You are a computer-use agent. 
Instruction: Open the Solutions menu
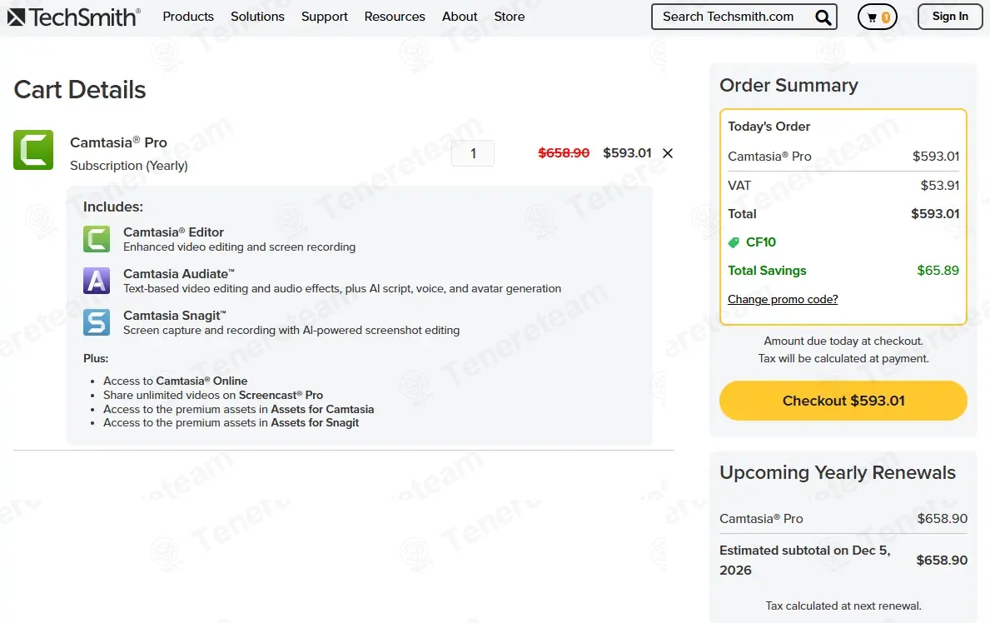coord(257,17)
